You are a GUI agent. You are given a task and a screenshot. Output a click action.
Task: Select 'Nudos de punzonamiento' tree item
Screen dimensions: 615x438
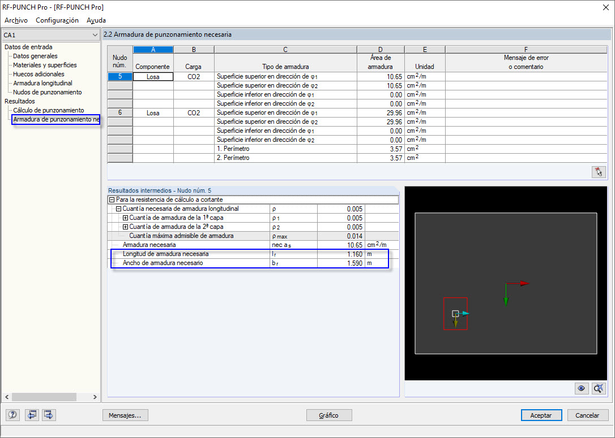click(48, 92)
